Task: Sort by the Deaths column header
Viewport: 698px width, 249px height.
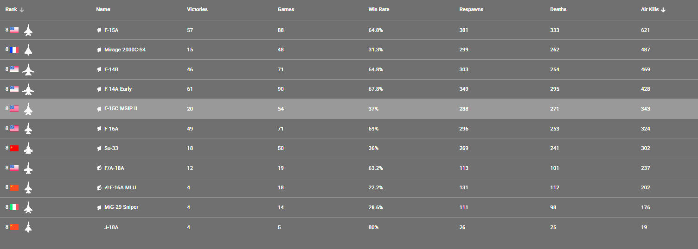Action: (558, 9)
